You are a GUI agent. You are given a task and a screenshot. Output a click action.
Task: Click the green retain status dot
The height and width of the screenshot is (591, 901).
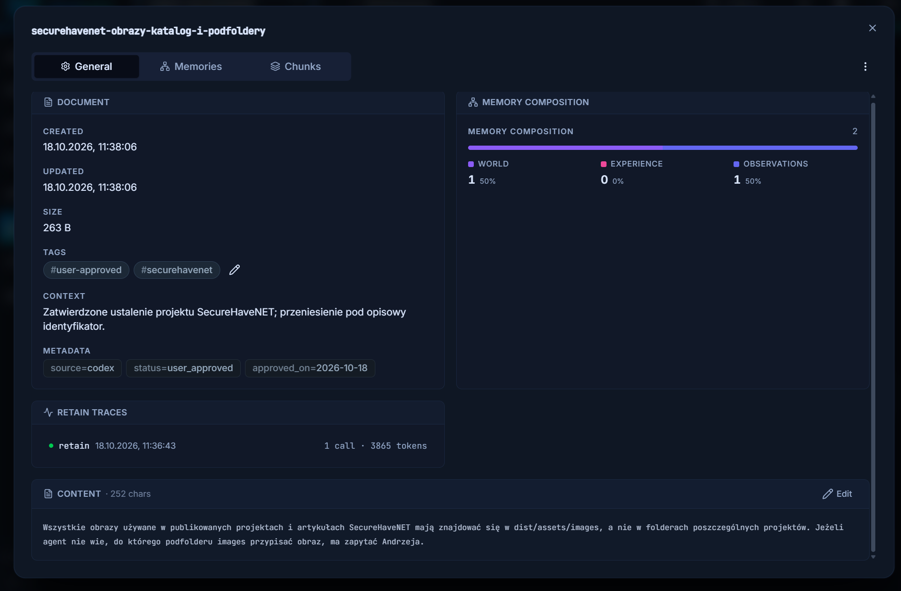pyautogui.click(x=51, y=446)
